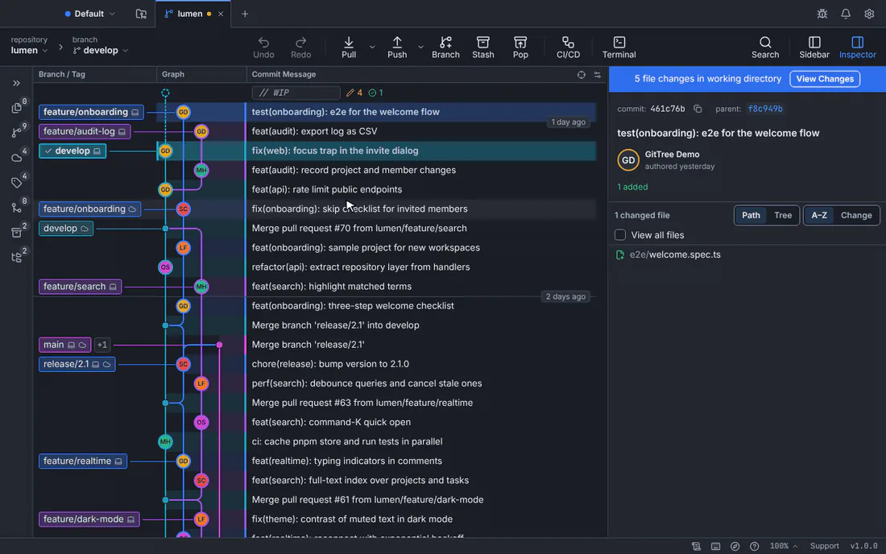
Task: Click Support in the status bar
Action: tap(824, 546)
